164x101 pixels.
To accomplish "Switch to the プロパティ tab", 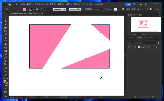I will [131, 38].
